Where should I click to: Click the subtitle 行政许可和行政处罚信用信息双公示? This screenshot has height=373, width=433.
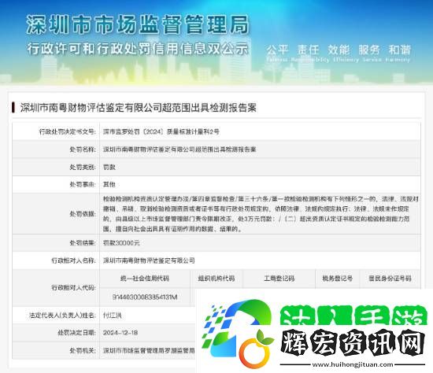pyautogui.click(x=138, y=49)
